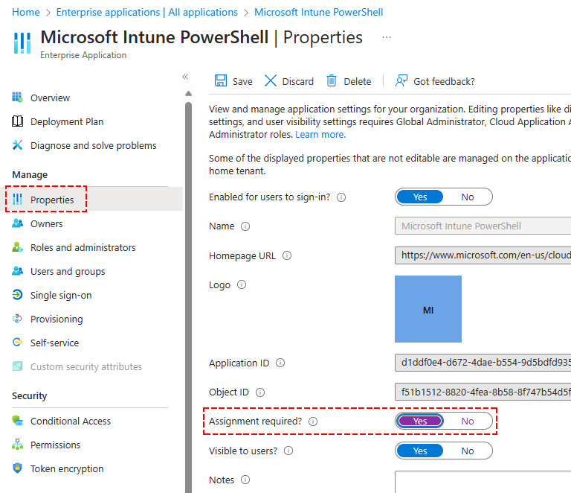The image size is (571, 493).
Task: Click the Overview grid icon in sidebar
Action: point(17,97)
